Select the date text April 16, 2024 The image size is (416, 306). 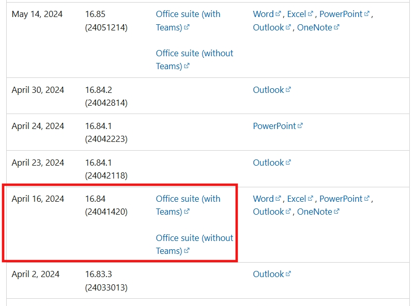click(38, 199)
